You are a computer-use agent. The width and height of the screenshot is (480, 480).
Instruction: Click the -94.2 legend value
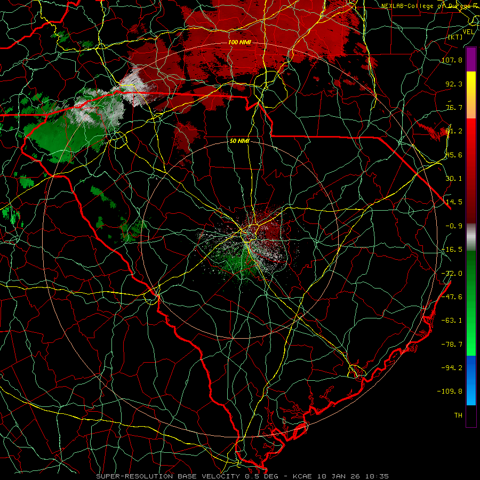pyautogui.click(x=452, y=367)
